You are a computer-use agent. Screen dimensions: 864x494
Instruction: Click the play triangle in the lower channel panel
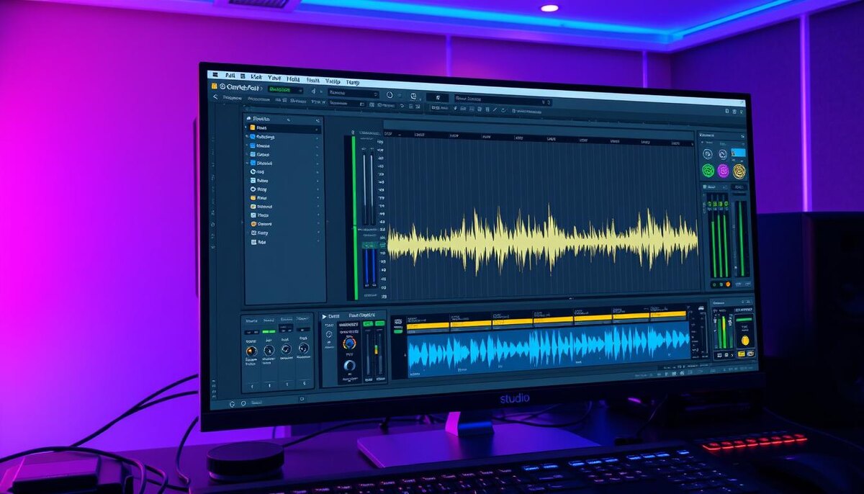coord(324,316)
